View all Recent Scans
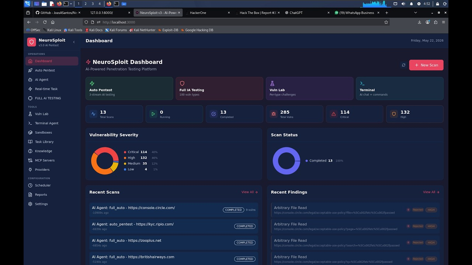 (x=250, y=192)
